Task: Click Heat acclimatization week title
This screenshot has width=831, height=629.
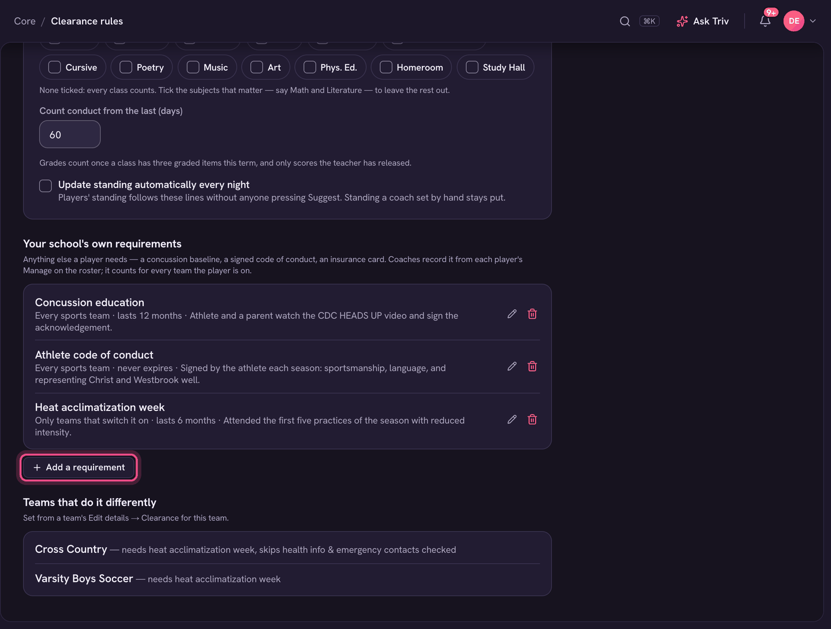Action: pyautogui.click(x=100, y=408)
